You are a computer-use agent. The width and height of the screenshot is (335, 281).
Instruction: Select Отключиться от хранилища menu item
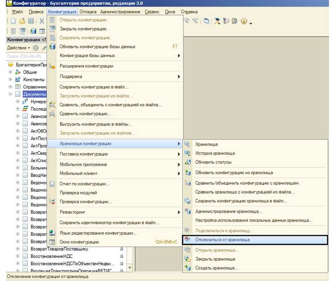(222, 240)
